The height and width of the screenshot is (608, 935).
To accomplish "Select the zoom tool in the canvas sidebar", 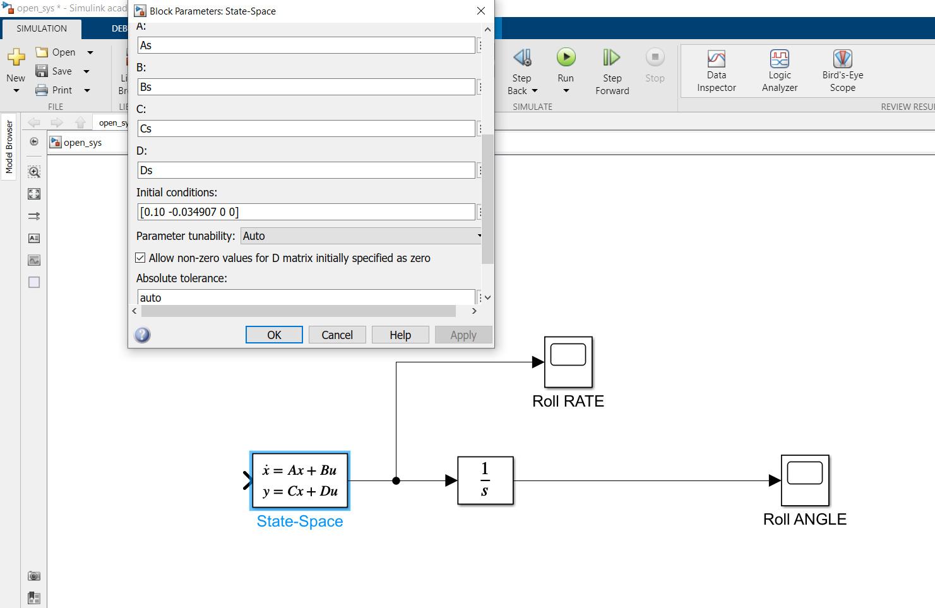I will coord(34,171).
